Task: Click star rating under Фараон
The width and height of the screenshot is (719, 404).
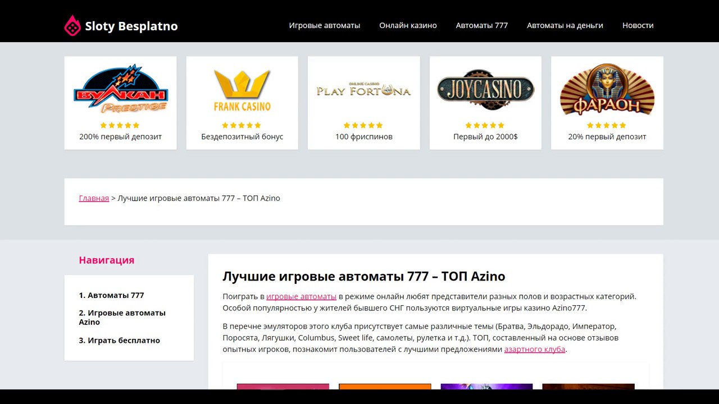Action: pyautogui.click(x=607, y=125)
